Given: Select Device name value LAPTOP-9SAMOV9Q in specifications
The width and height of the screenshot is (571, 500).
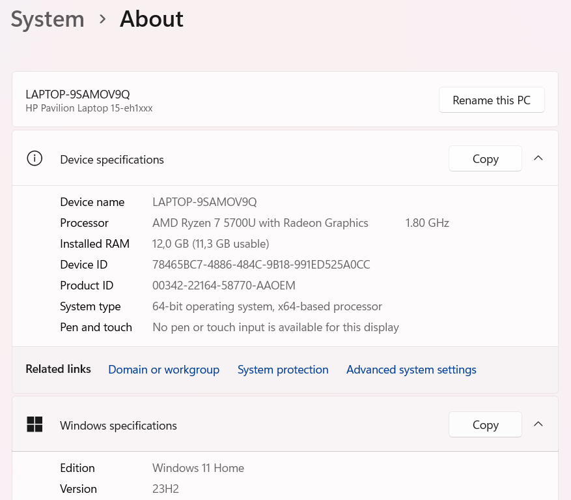Looking at the screenshot, I should [204, 202].
